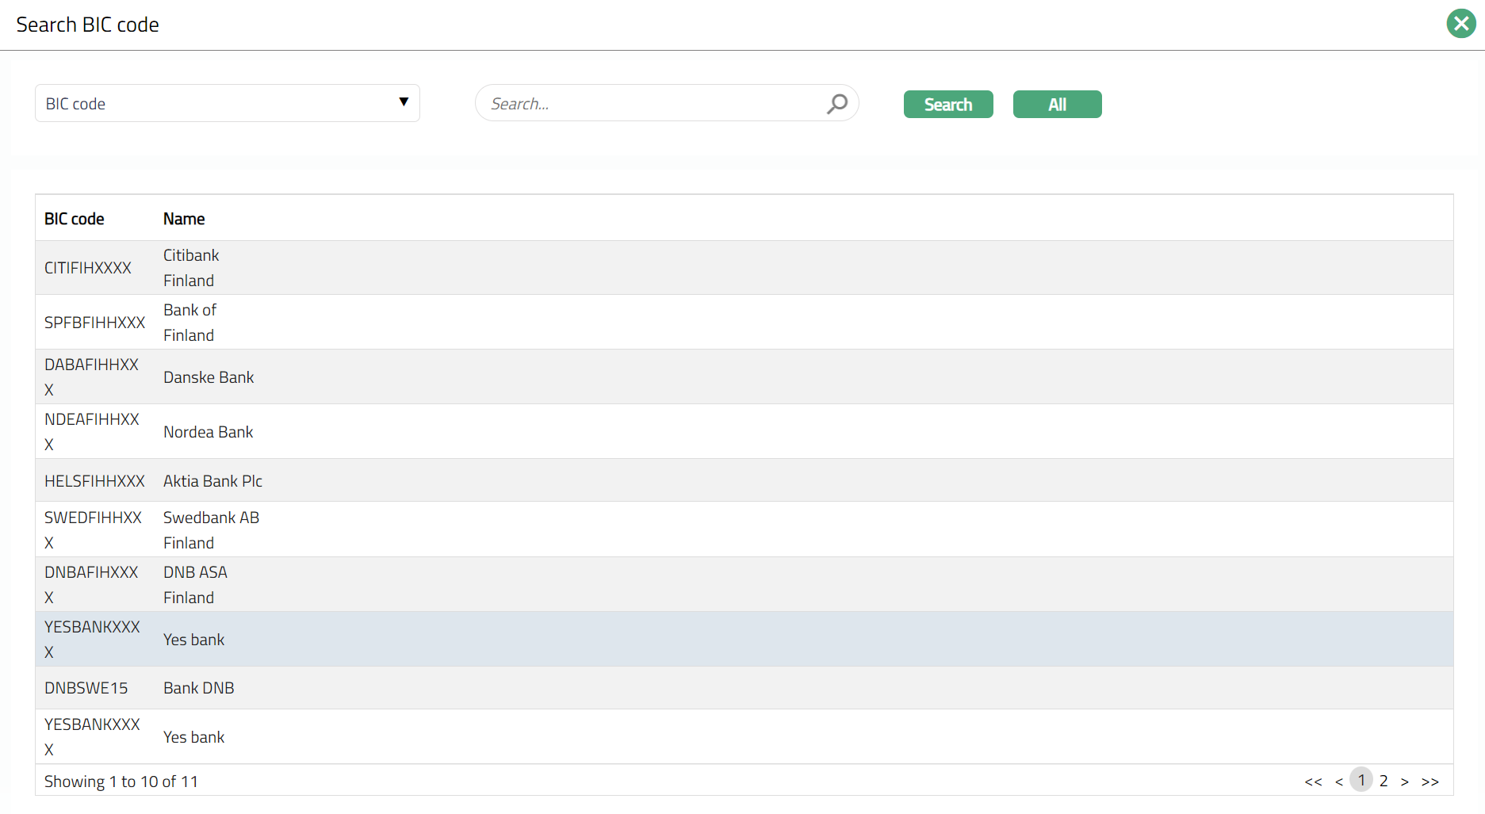This screenshot has height=814, width=1485.
Task: Click the magnifying glass search icon
Action: pos(837,104)
